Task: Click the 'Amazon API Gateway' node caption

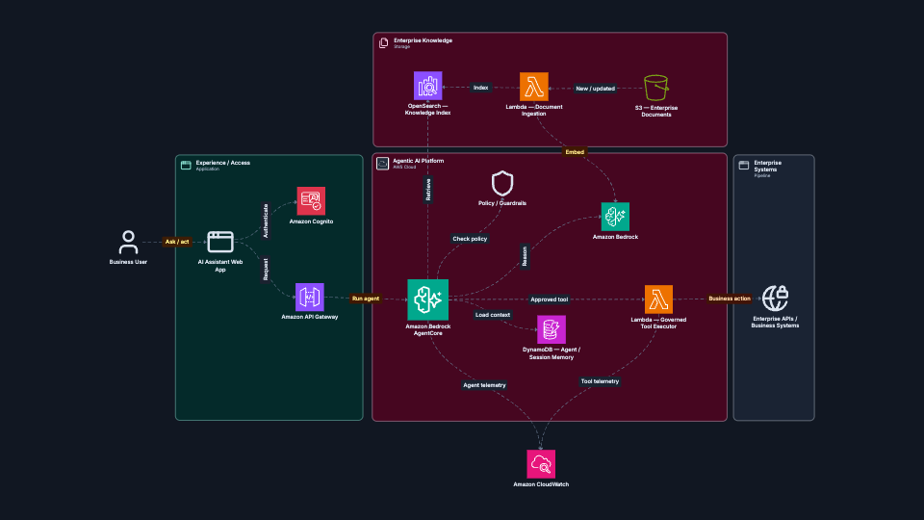Action: (x=309, y=317)
